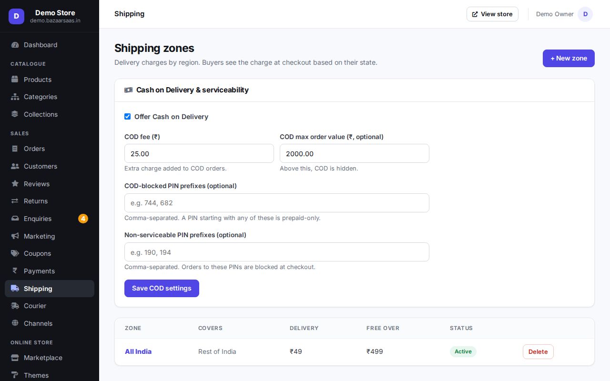Click the Demo Owner name

(555, 14)
